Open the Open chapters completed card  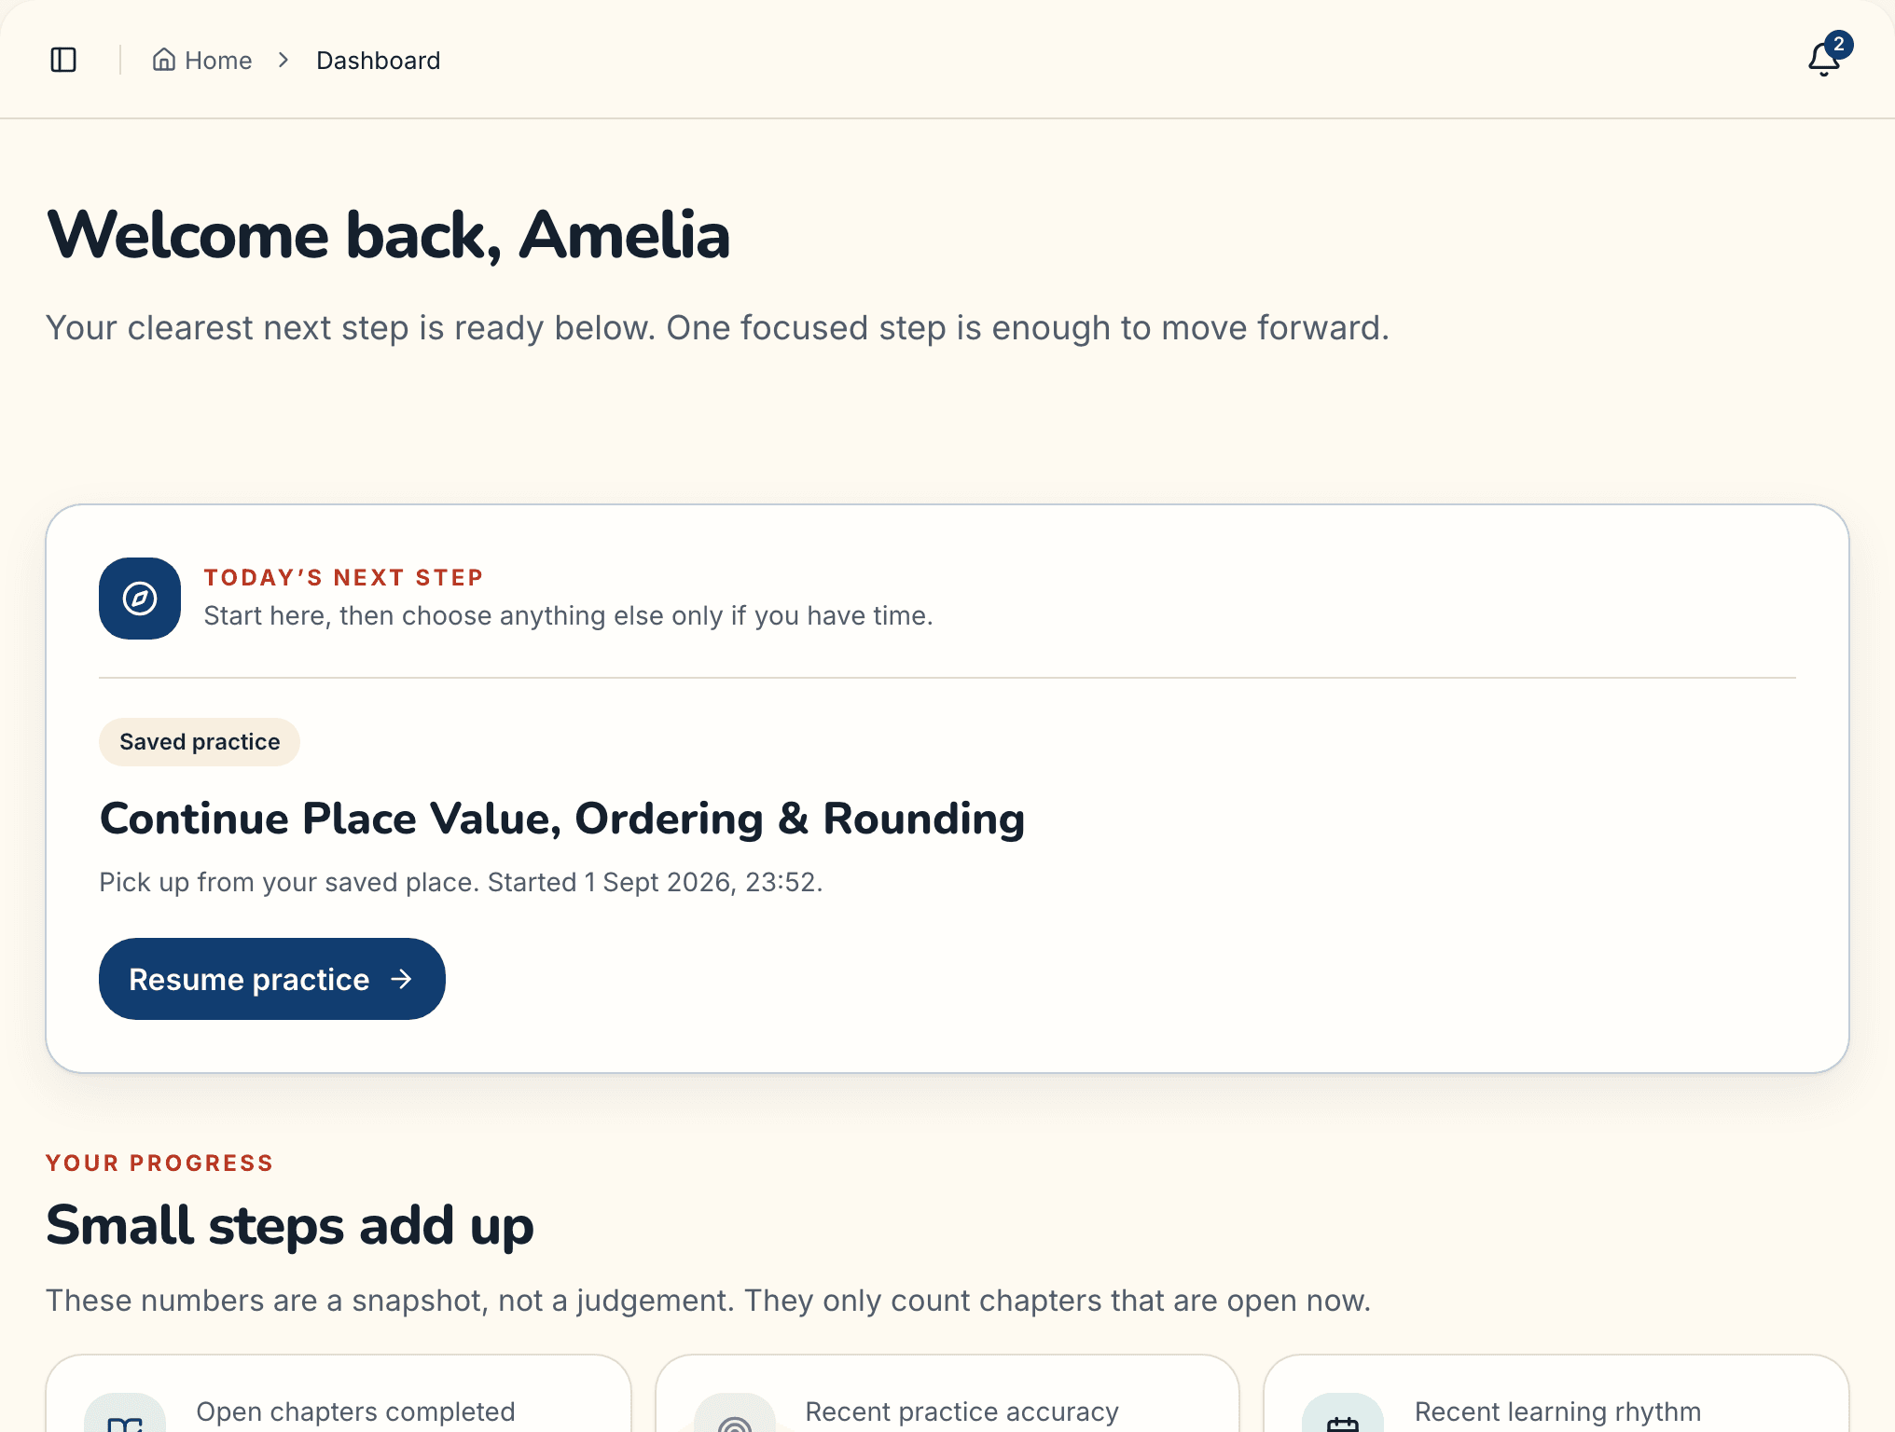(339, 1394)
